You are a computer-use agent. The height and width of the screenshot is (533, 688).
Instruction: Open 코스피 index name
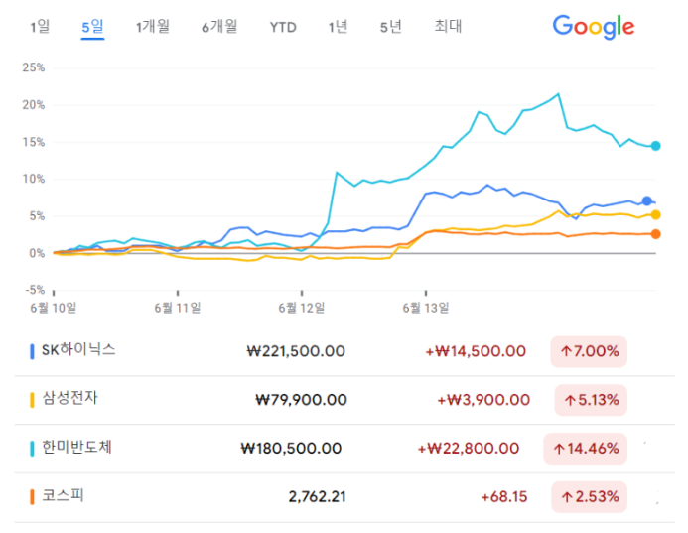pos(63,495)
